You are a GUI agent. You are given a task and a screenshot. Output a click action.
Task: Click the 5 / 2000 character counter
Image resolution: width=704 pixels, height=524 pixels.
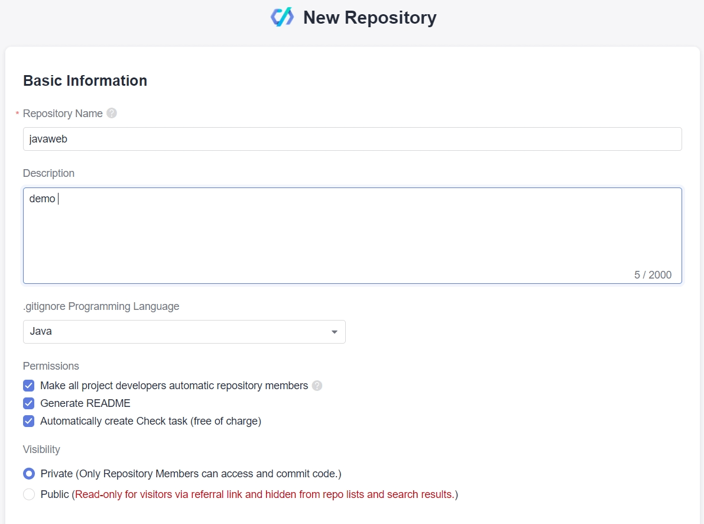pos(653,274)
